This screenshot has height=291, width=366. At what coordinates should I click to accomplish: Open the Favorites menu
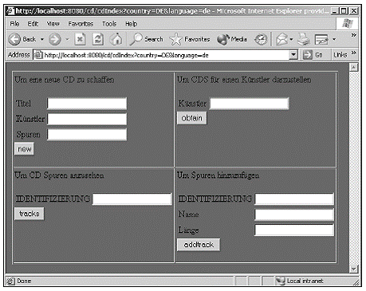pos(81,24)
